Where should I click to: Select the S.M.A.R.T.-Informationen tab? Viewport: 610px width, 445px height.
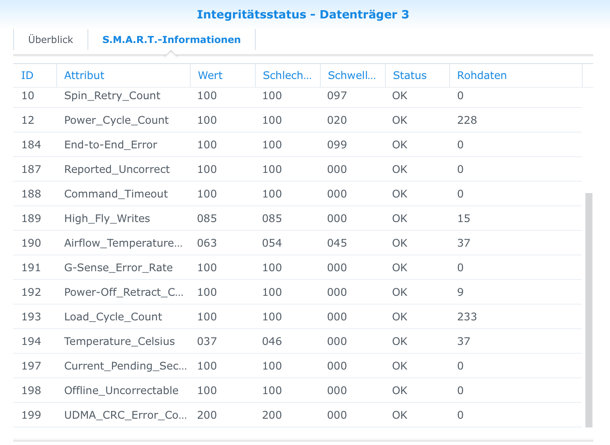click(171, 39)
